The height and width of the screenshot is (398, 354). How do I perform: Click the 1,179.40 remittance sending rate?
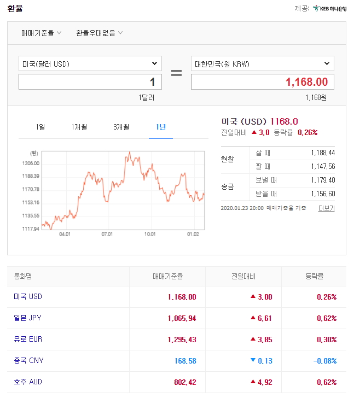323,180
